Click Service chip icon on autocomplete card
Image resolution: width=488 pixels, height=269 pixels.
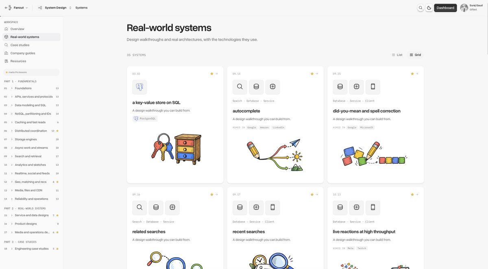(x=272, y=87)
